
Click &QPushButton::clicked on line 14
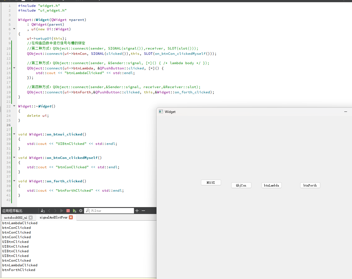121,68
